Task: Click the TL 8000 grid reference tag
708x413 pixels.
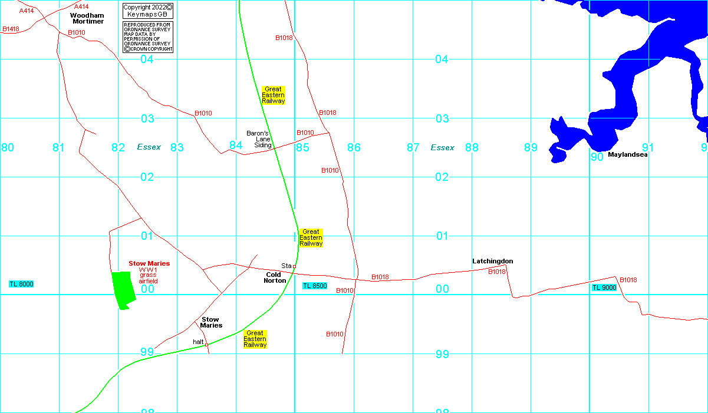Action: click(x=21, y=284)
